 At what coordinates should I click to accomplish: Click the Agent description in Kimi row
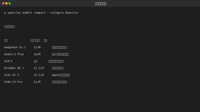(x=61, y=75)
